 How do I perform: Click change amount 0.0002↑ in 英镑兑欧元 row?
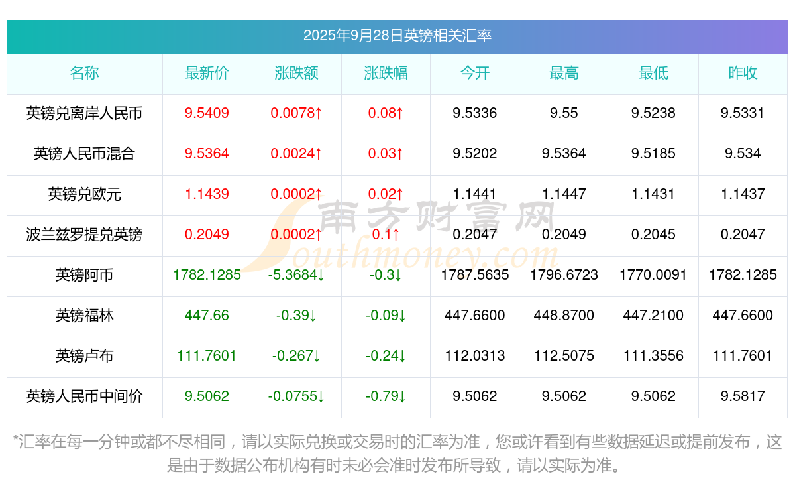(296, 194)
